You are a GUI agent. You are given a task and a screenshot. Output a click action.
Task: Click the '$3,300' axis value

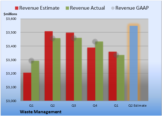click(11, 60)
